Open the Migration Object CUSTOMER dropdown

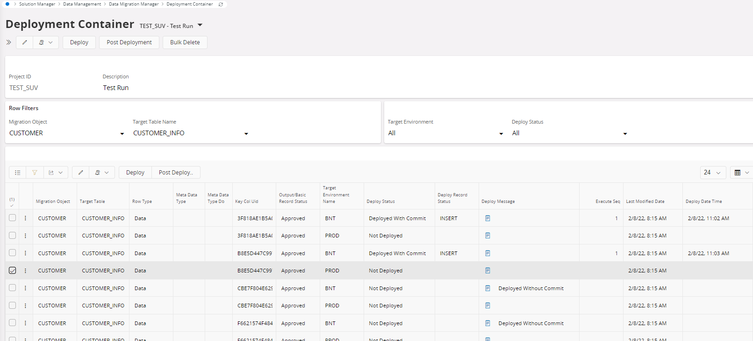(x=122, y=134)
